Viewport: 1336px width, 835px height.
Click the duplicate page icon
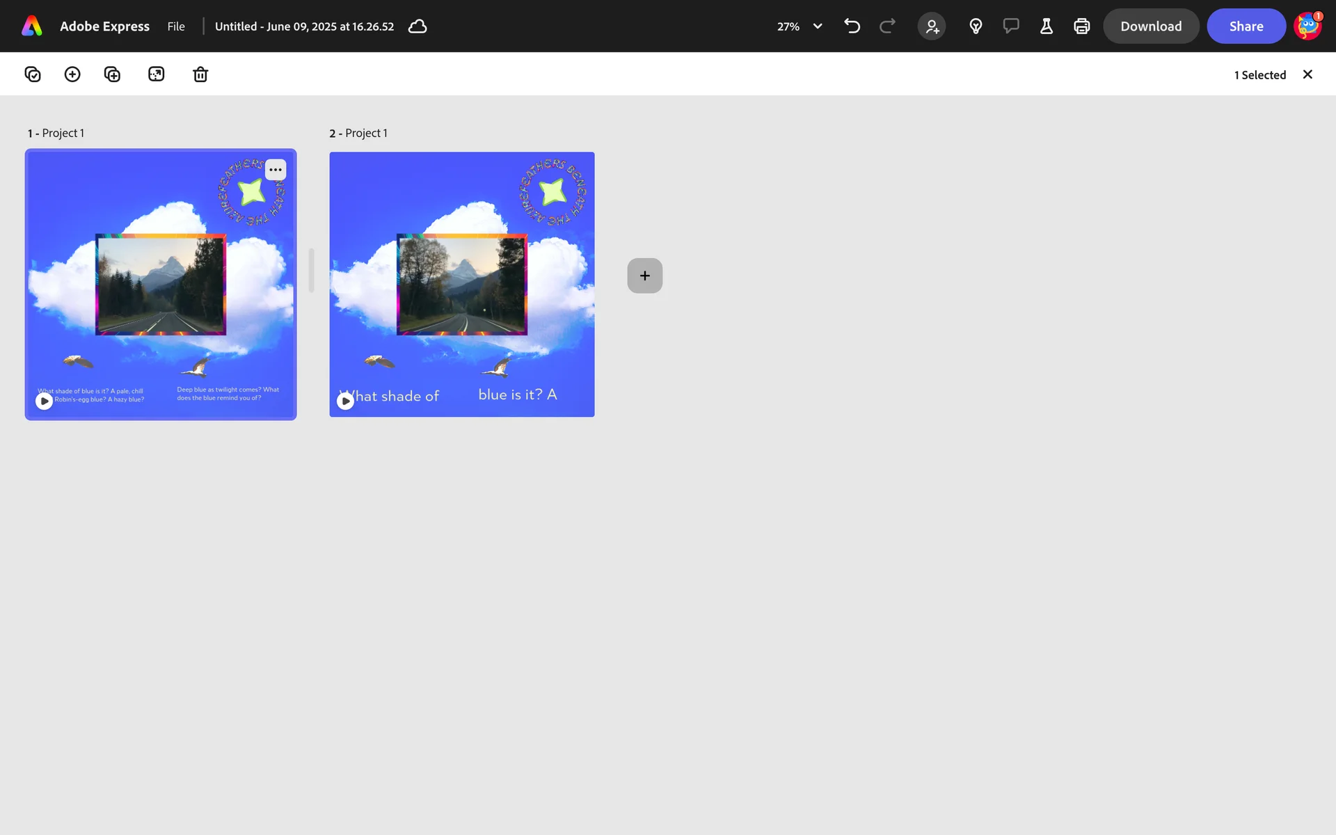tap(112, 74)
